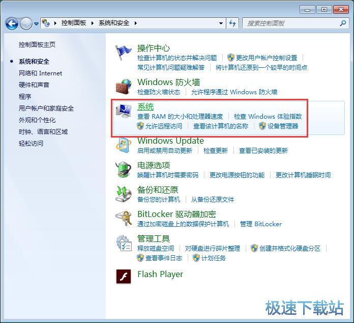Select 系统和安全 in the sidebar
Screen dimensions: 354x323
(34, 61)
